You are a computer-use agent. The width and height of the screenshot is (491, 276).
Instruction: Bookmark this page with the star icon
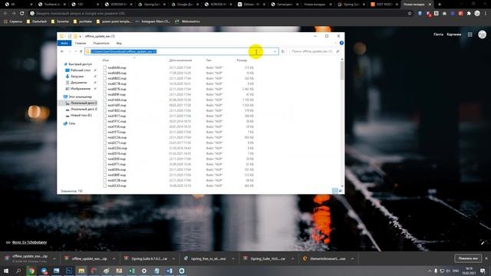point(410,13)
